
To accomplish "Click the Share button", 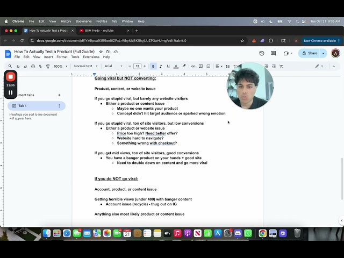I will pyautogui.click(x=310, y=53).
